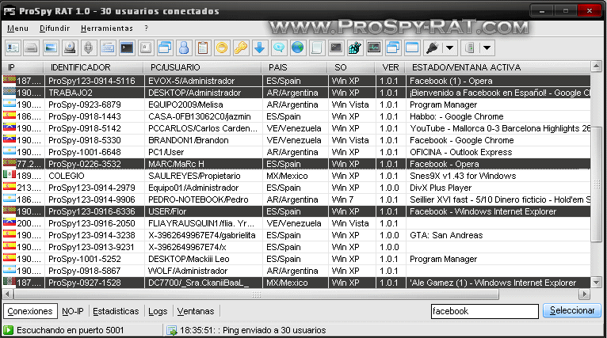607x338 pixels.
Task: Click the yellow smiley face icon
Action: pyautogui.click(x=222, y=48)
